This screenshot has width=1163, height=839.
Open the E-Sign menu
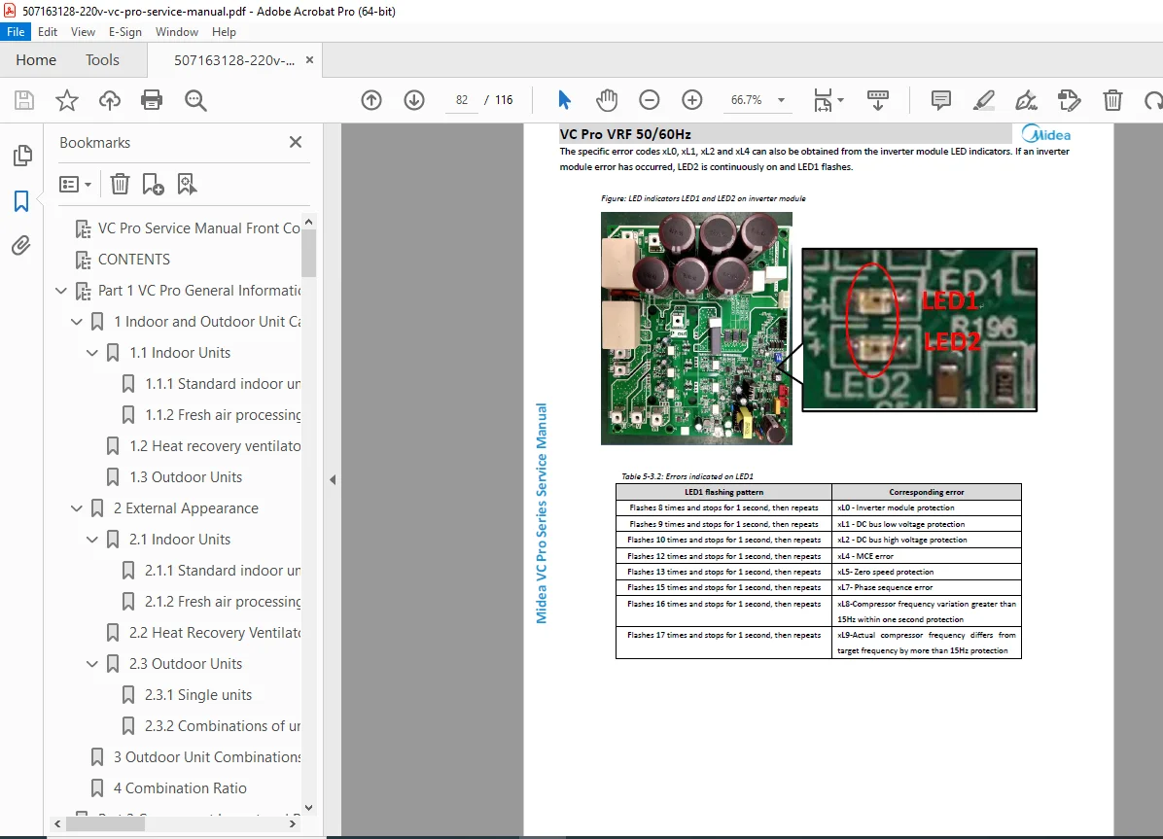pos(125,32)
